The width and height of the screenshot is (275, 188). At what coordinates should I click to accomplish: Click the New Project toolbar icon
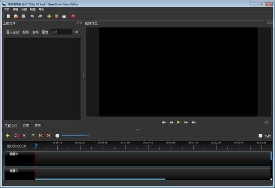(x=9, y=17)
